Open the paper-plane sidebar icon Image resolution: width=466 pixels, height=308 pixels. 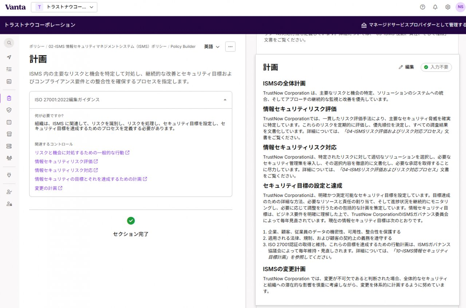coord(9,57)
